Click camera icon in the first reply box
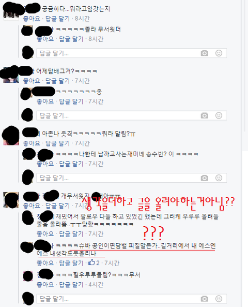The width and height of the screenshot is (248, 307). pyautogui.click(x=205, y=53)
